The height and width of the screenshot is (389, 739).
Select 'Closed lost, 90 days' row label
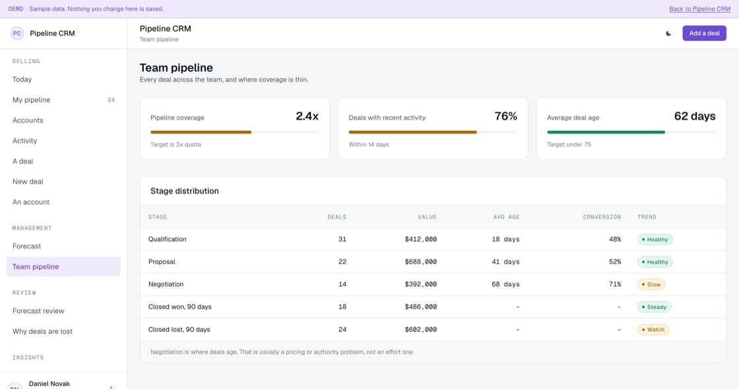coord(179,329)
